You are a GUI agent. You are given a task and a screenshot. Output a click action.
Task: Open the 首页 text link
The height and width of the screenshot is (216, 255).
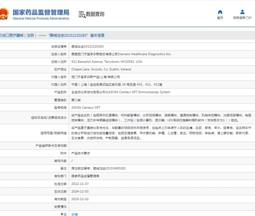pyautogui.click(x=220, y=18)
